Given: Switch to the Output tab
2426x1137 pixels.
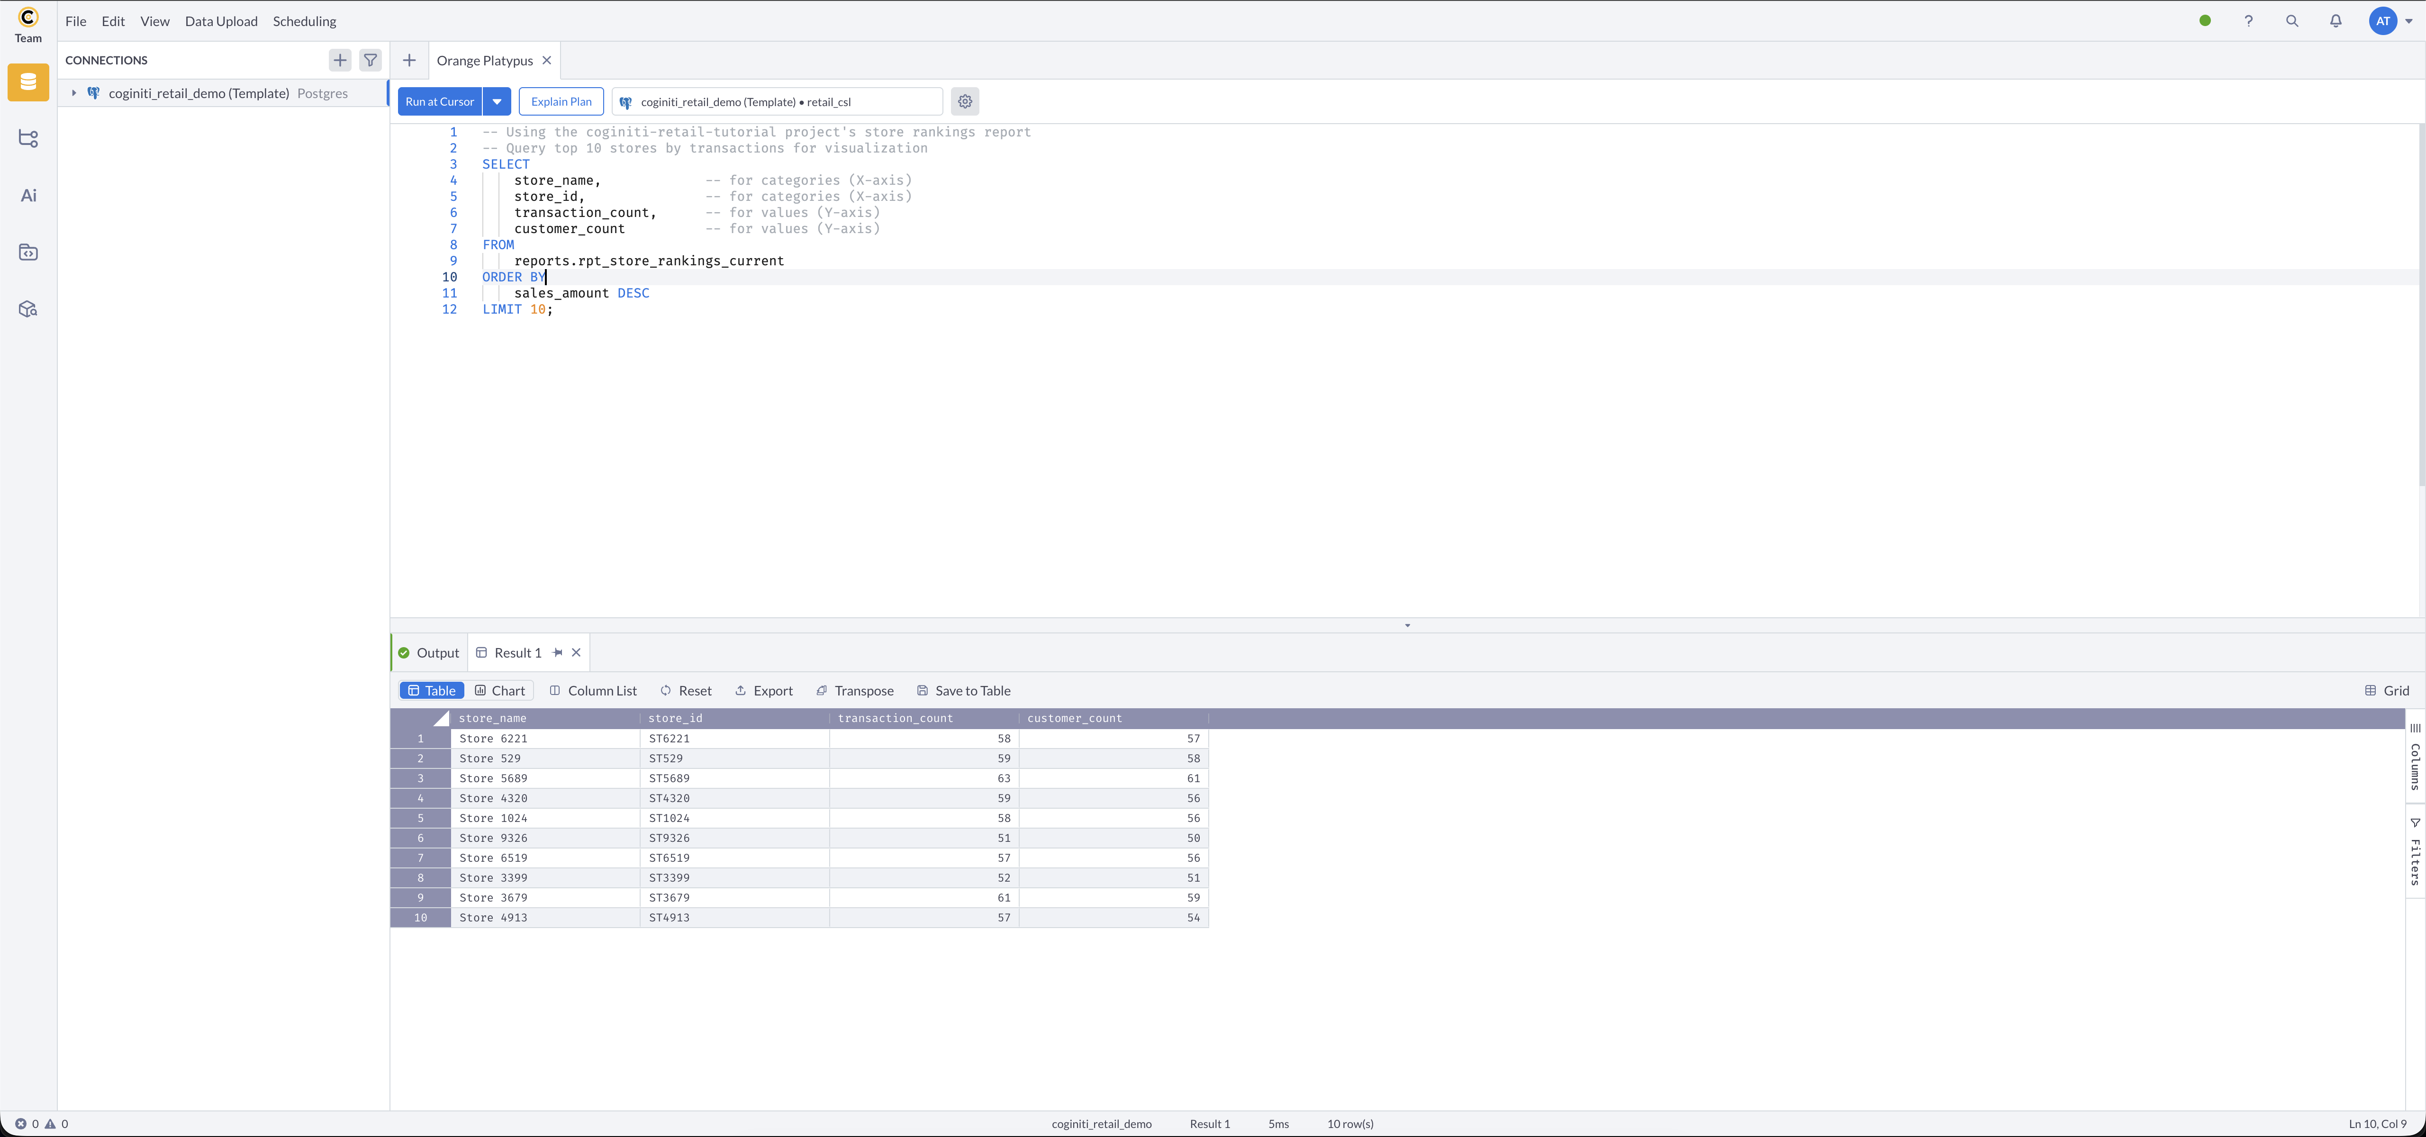Looking at the screenshot, I should [429, 652].
